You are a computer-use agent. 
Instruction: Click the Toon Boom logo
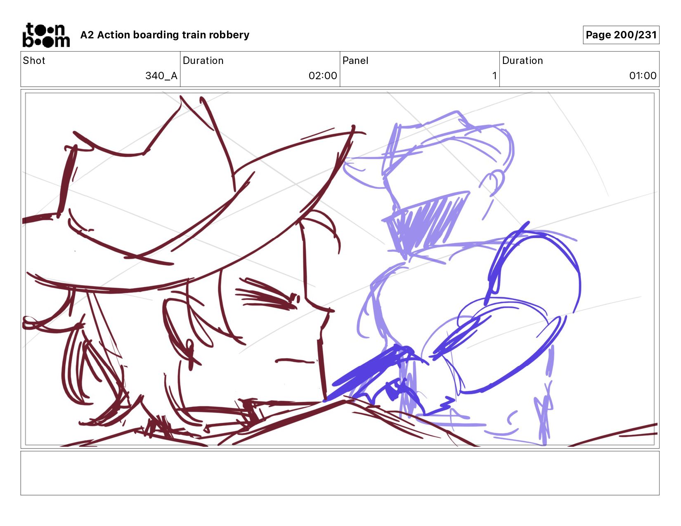[46, 35]
